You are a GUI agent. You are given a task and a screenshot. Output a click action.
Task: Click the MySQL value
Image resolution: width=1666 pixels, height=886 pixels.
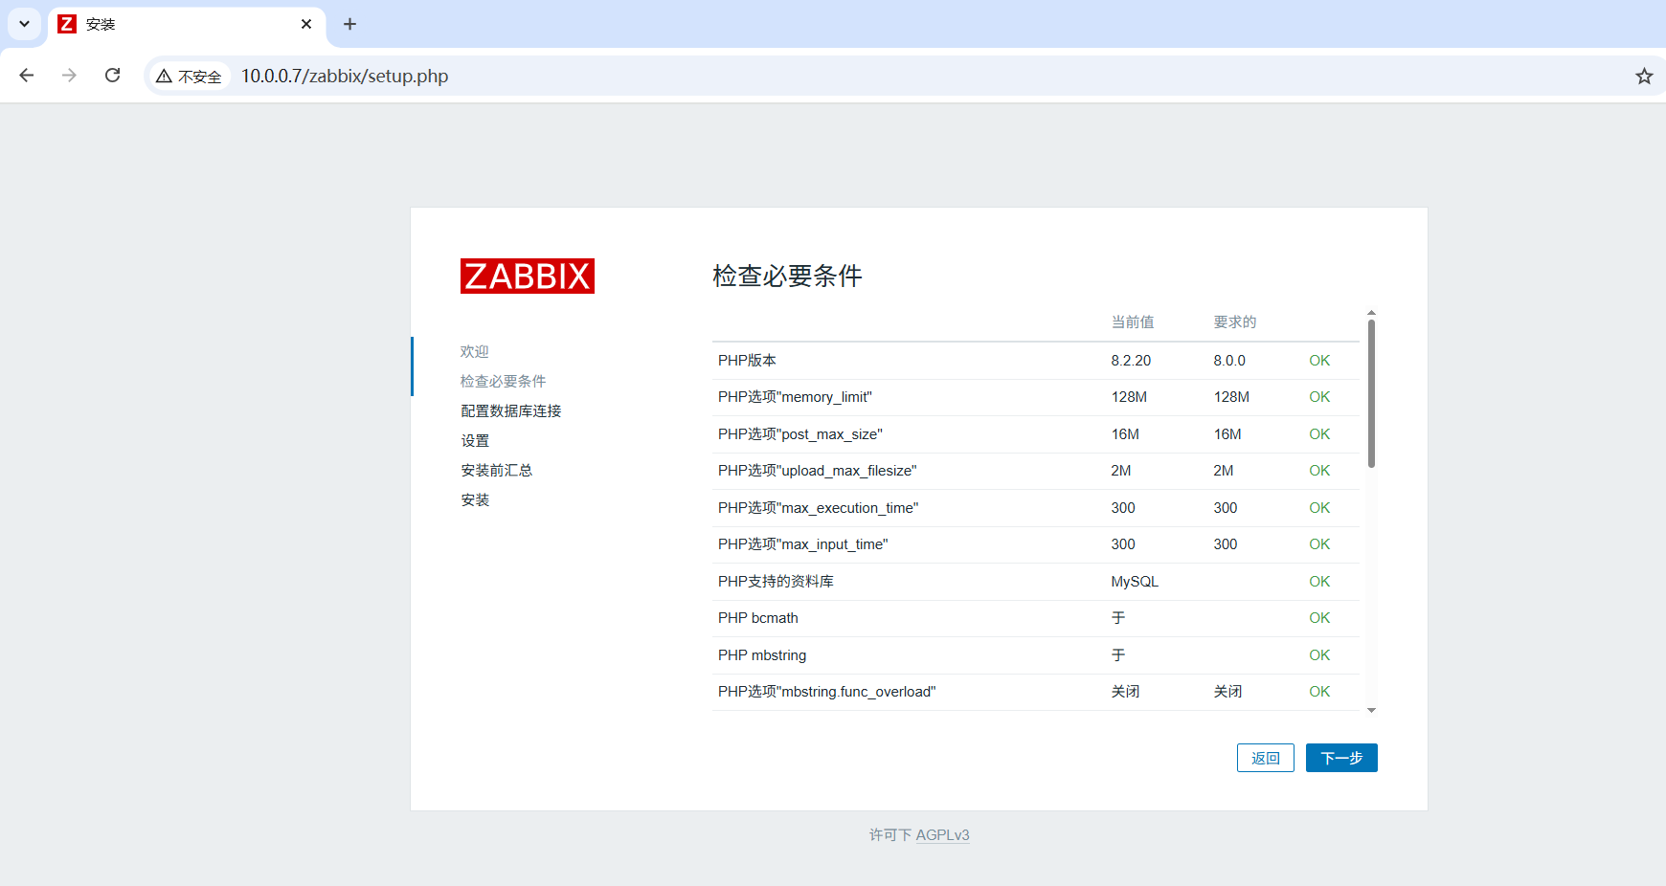(1135, 582)
